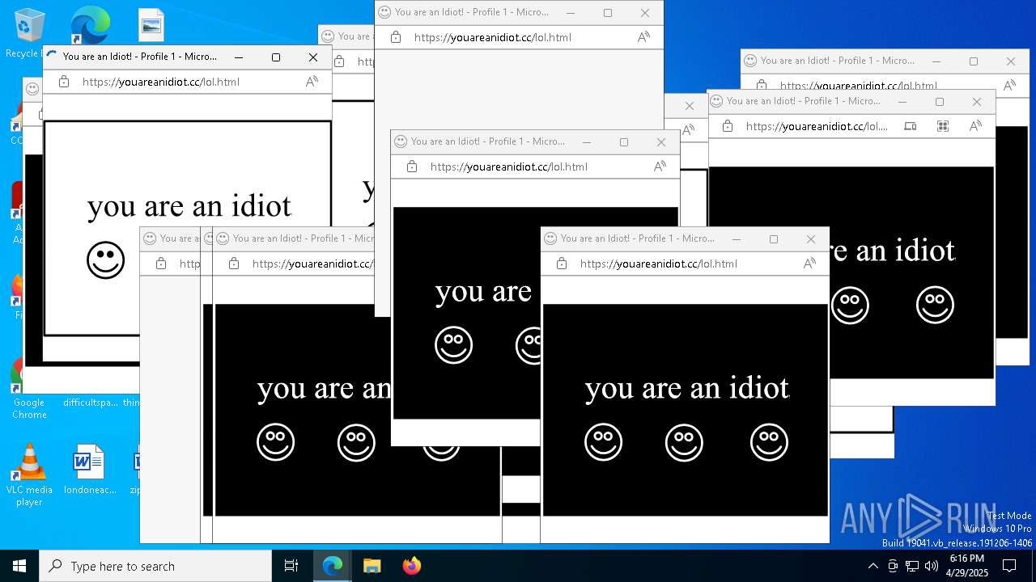
Task: Click white "you are an idiot" text in frontmost window
Action: coord(687,389)
